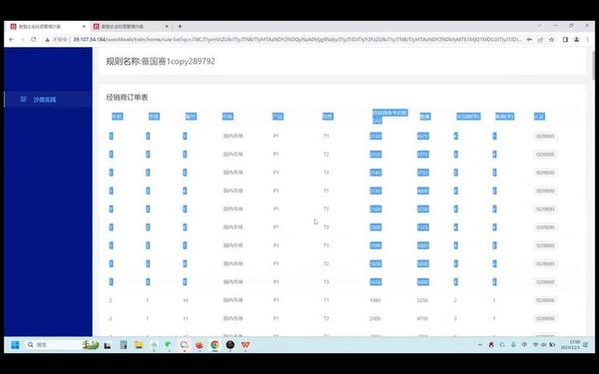Switch to the second browser tab

point(130,26)
